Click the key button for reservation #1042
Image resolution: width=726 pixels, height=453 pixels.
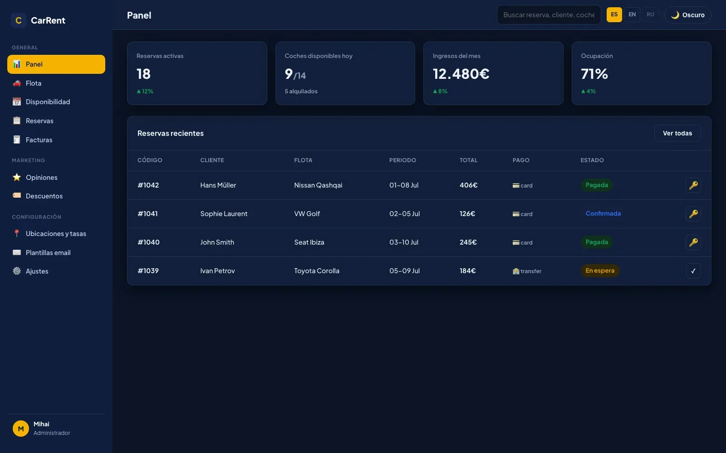(693, 185)
